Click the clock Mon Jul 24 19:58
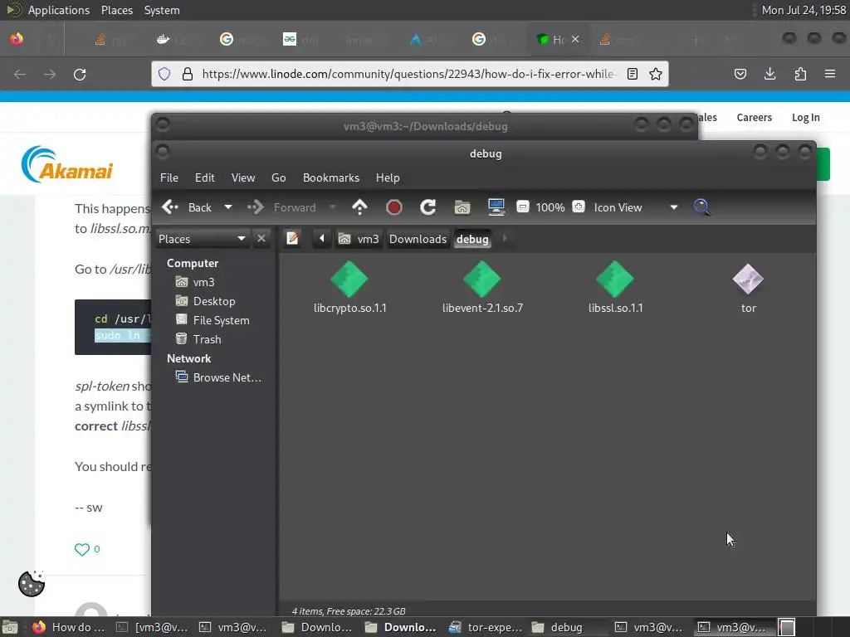The width and height of the screenshot is (850, 637). pos(804,10)
